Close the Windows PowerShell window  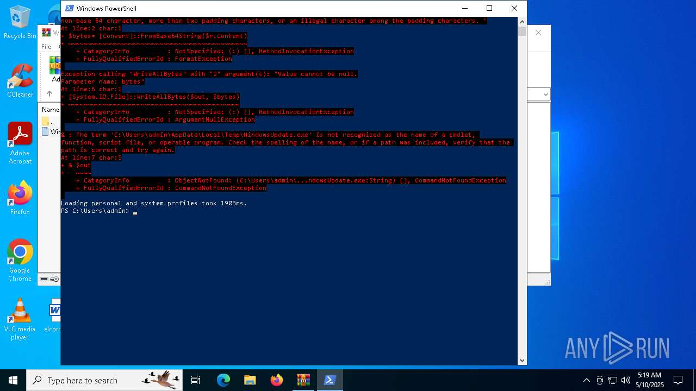click(x=514, y=8)
